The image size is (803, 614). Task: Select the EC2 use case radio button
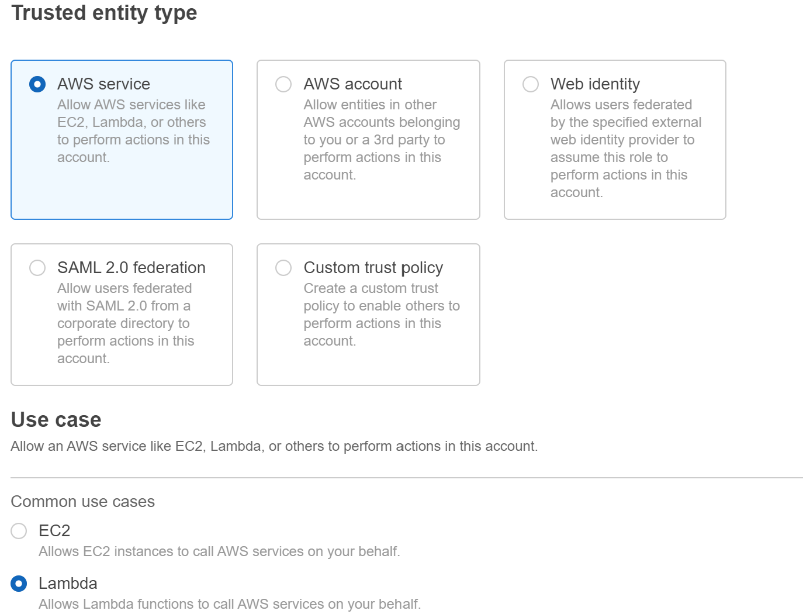pyautogui.click(x=19, y=531)
